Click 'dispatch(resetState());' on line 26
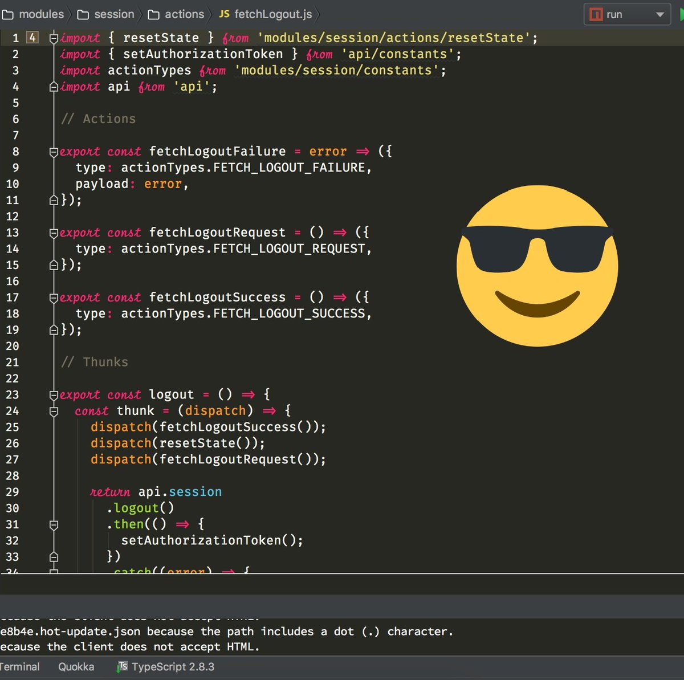The height and width of the screenshot is (680, 684). [178, 443]
